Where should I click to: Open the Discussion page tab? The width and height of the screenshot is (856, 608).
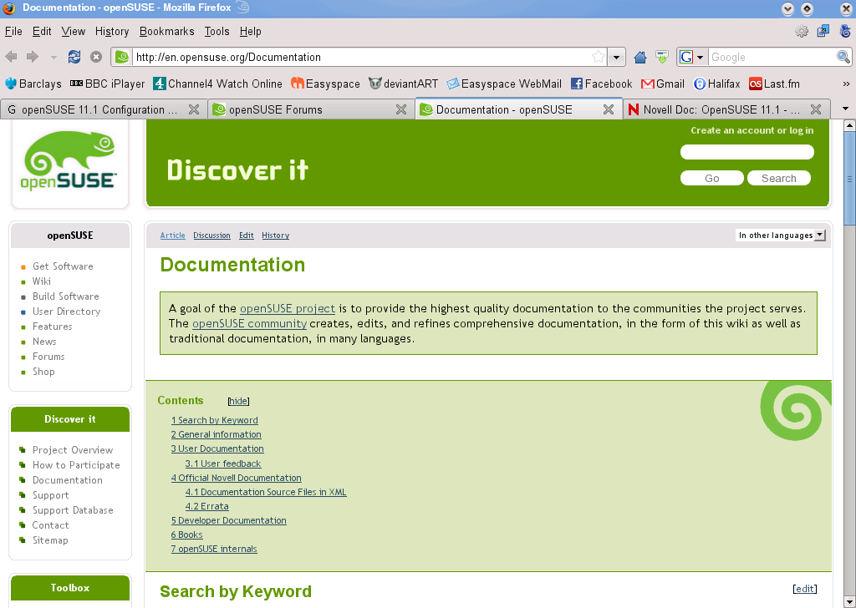point(211,236)
